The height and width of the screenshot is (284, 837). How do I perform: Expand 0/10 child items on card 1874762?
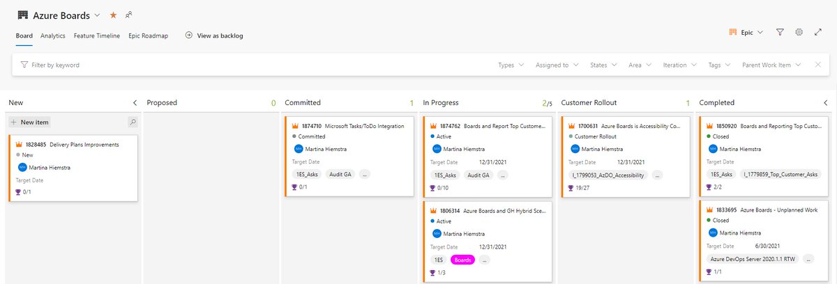coord(439,187)
